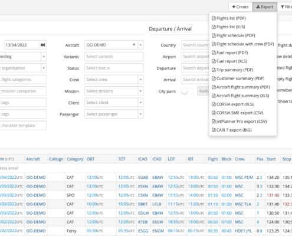Choose Flight schedule with crew (PDF)

(243, 44)
